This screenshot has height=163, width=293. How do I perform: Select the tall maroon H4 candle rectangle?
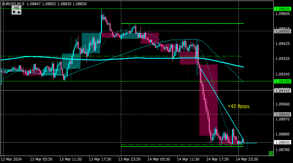click(x=208, y=100)
